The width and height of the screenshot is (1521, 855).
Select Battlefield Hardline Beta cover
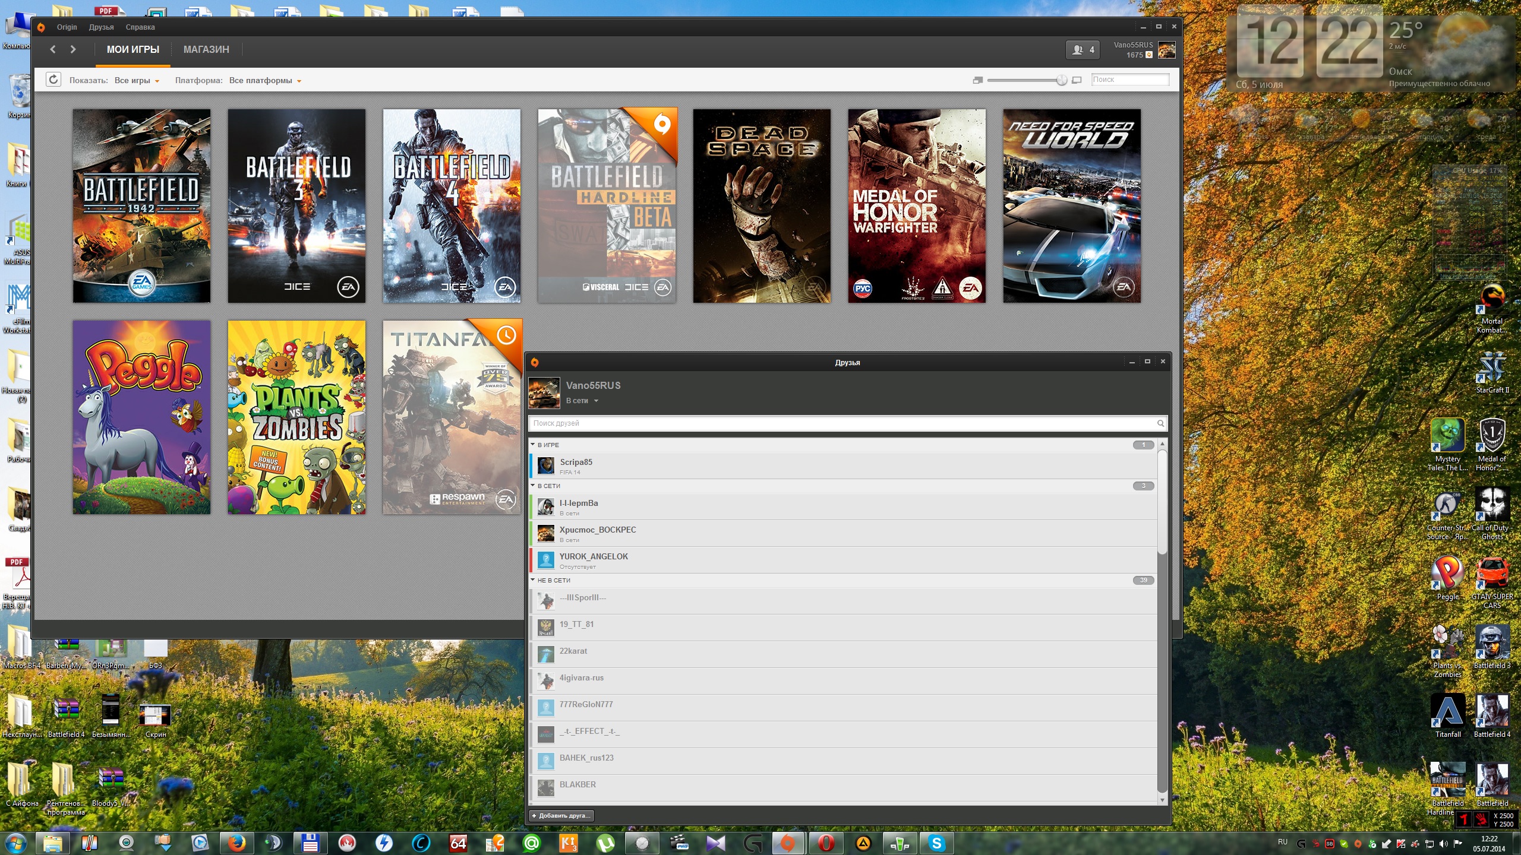607,206
